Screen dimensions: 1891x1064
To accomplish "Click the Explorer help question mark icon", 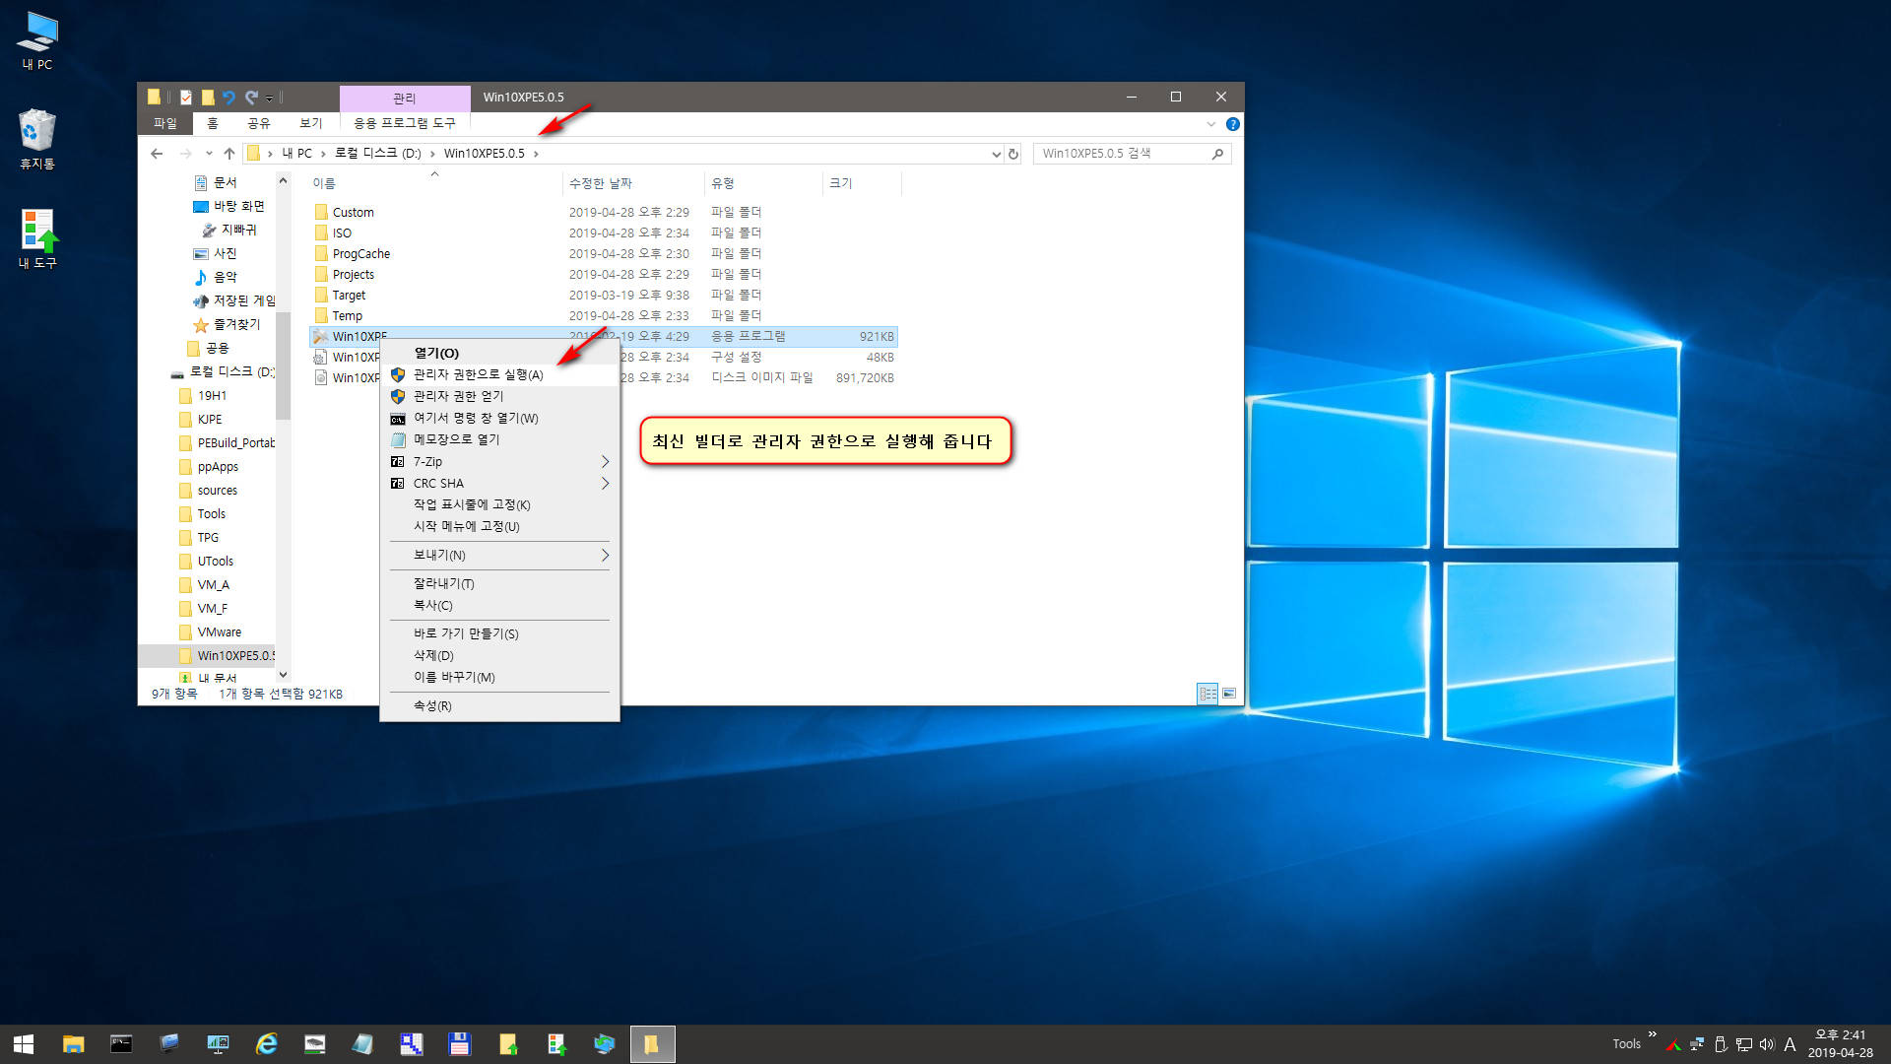I will pyautogui.click(x=1232, y=124).
